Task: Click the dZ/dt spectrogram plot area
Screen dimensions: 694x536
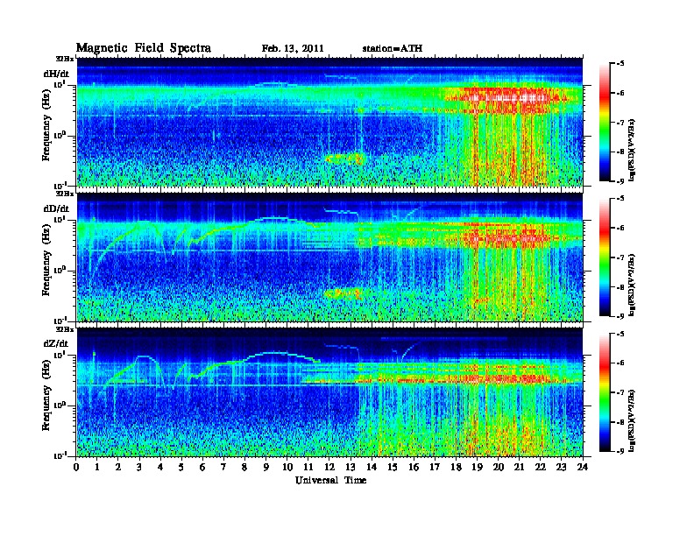Action: click(x=329, y=392)
